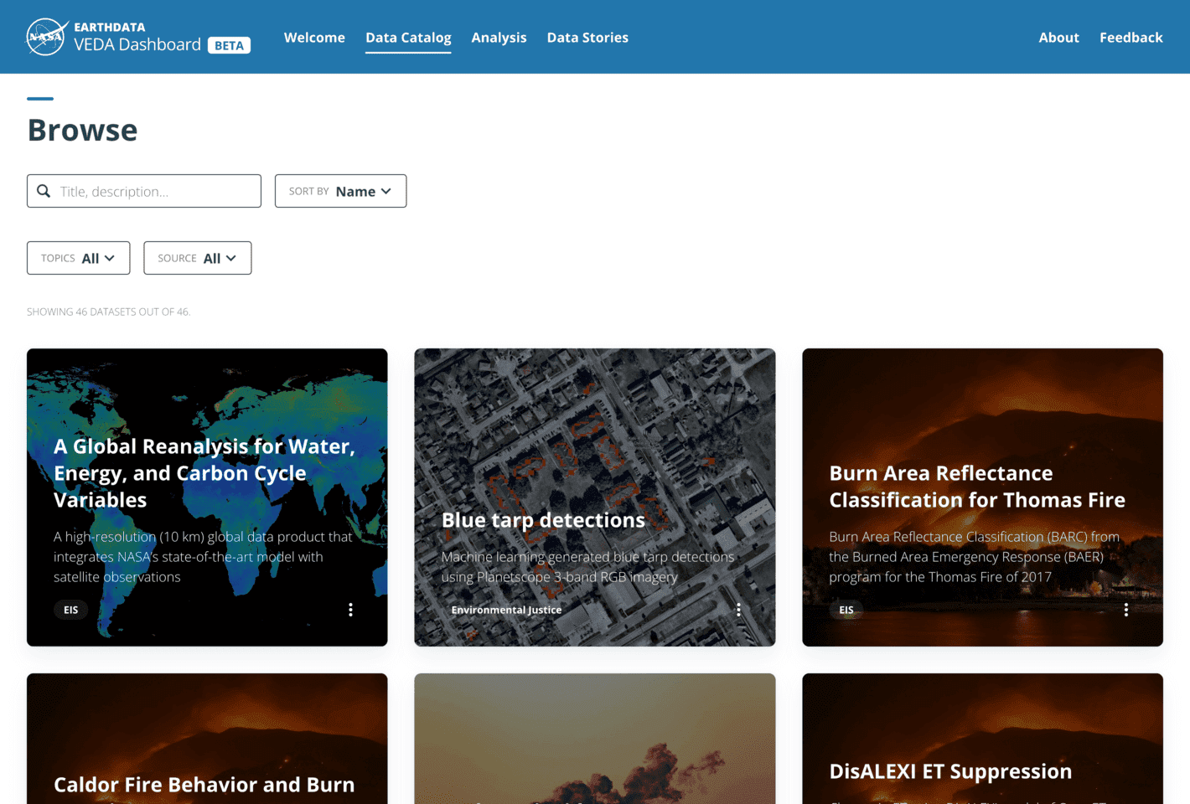This screenshot has height=804, width=1190.
Task: Open options menu on Burn Area Reflectance card
Action: tap(1125, 610)
